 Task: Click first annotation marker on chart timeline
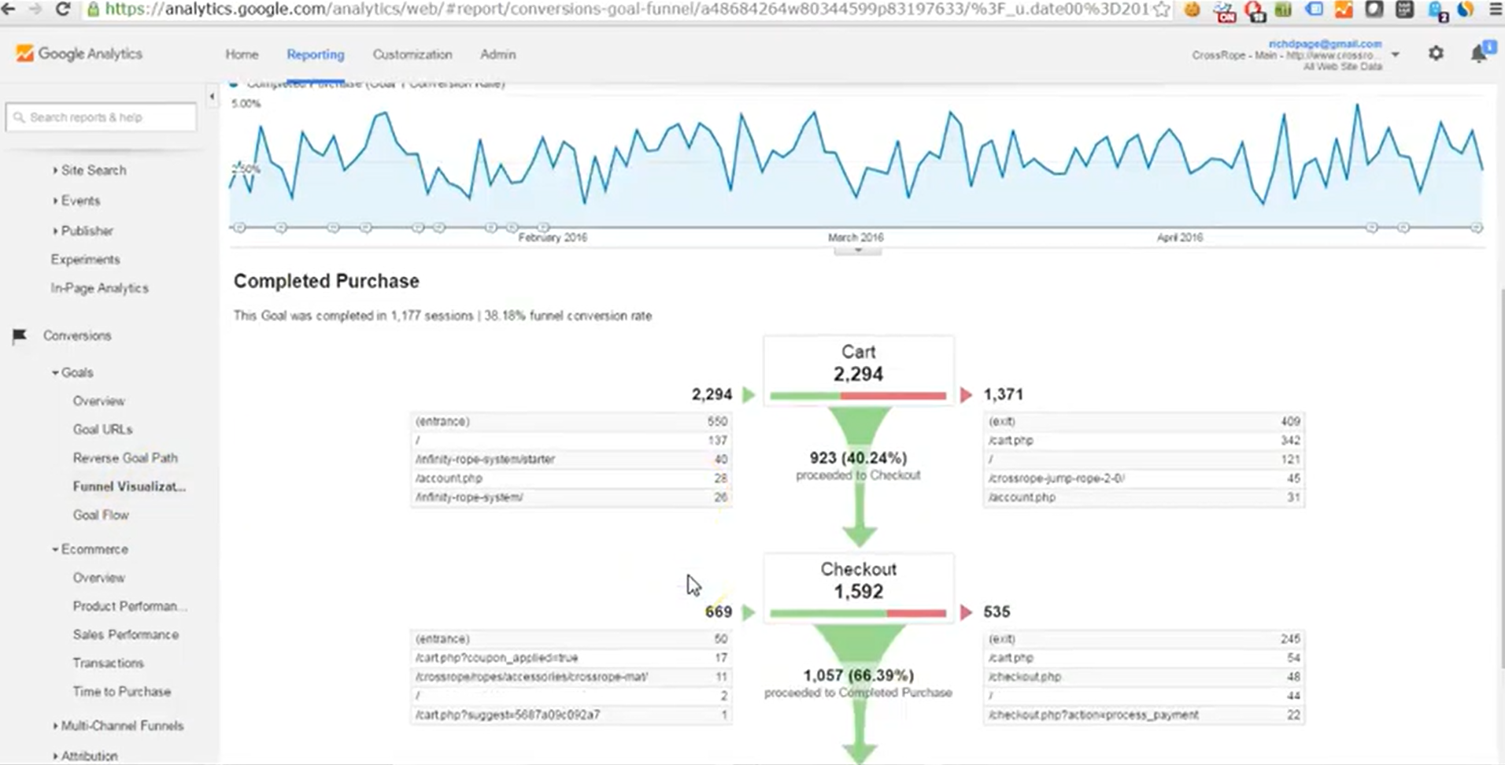pos(239,227)
